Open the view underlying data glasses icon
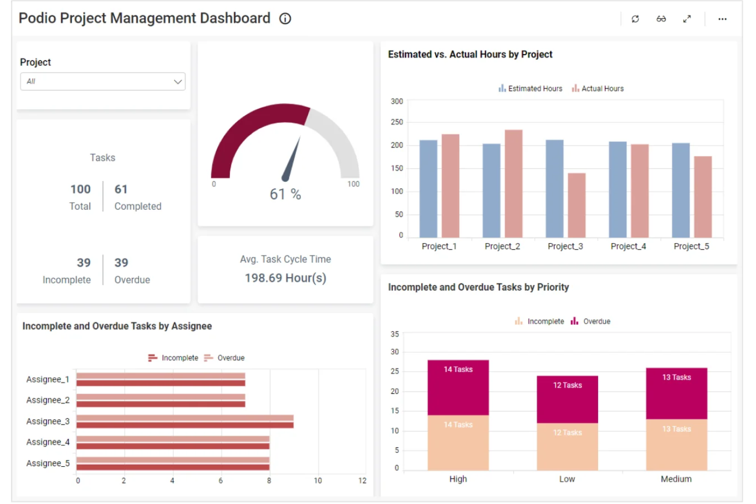Image resolution: width=756 pixels, height=504 pixels. point(661,19)
